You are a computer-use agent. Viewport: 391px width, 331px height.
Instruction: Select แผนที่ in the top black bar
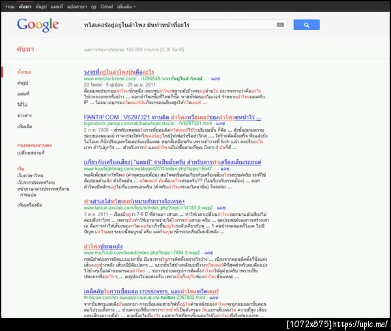tap(57, 7)
